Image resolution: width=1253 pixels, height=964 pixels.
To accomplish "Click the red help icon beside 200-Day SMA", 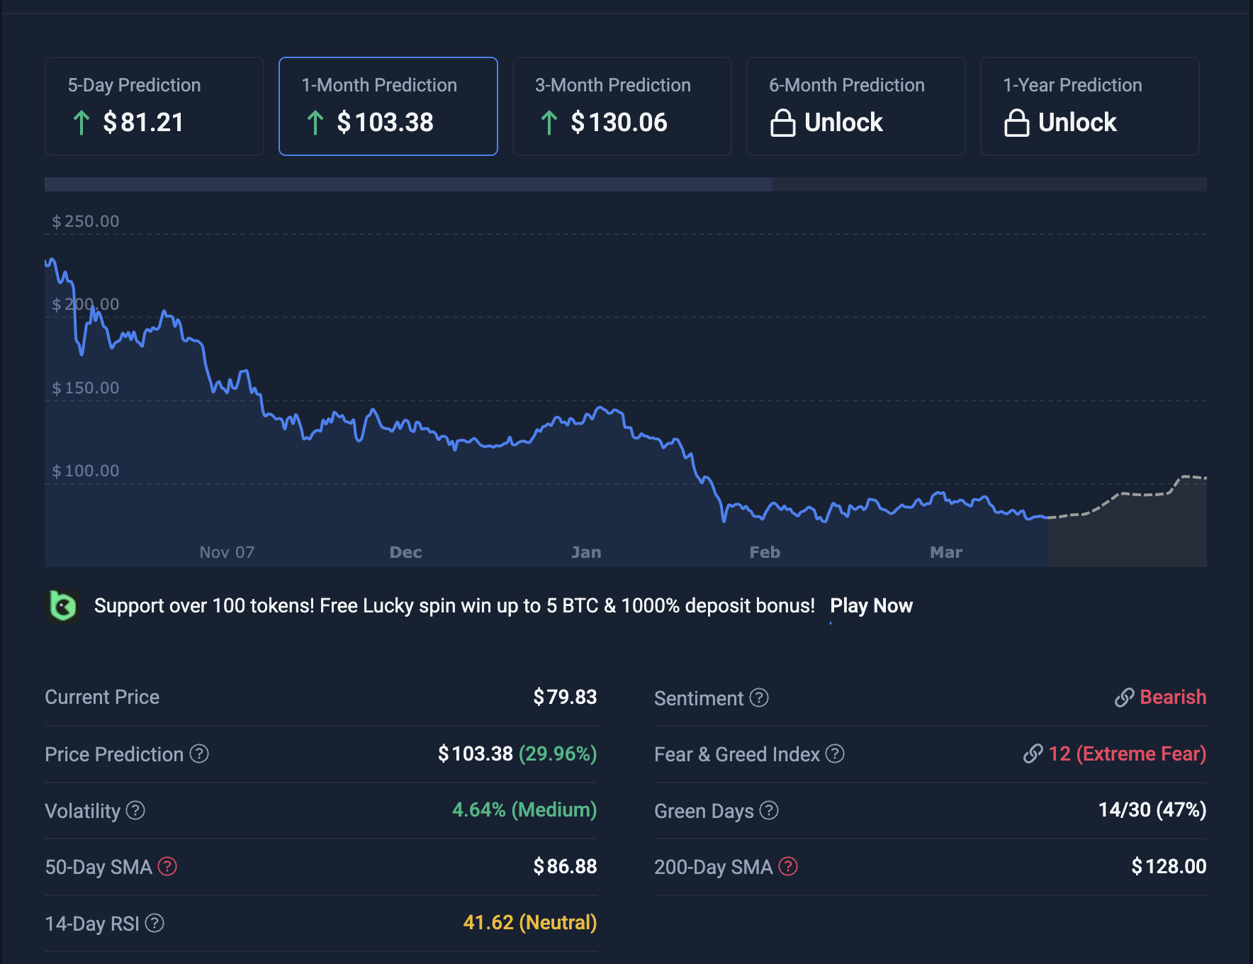I will coord(788,866).
